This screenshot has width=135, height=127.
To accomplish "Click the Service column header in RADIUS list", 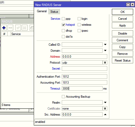I will 22,34.
